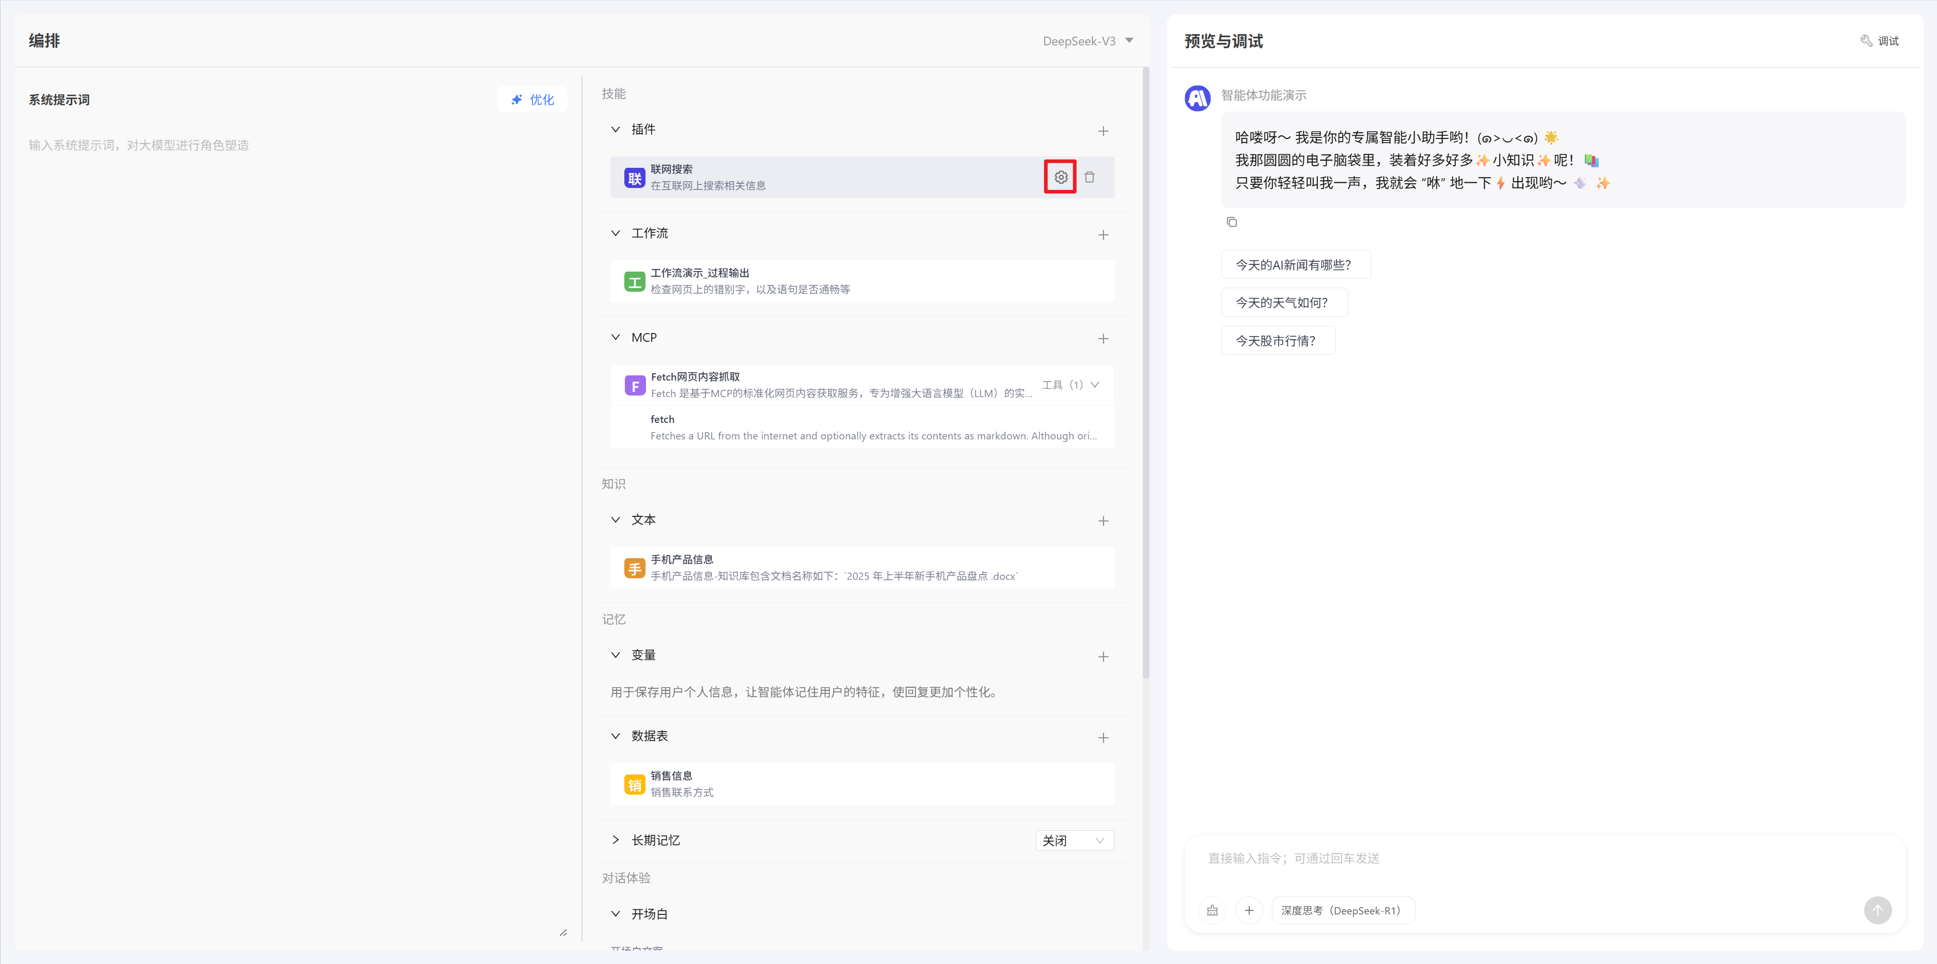Viewport: 1937px width, 964px height.
Task: Add a new plugin with plus icon
Action: click(x=1103, y=131)
